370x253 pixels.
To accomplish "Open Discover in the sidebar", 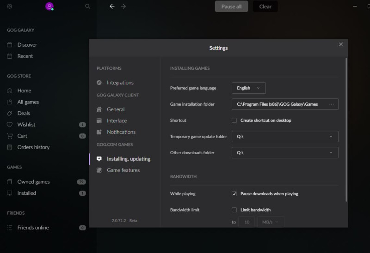I will [x=27, y=45].
